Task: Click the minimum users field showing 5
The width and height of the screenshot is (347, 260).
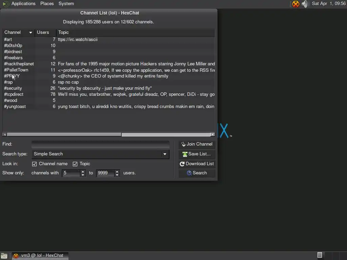Action: [71, 173]
